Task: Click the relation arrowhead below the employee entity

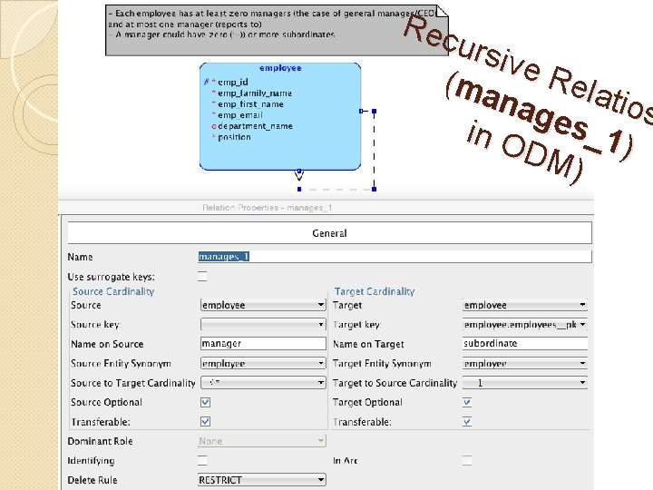Action: [x=299, y=175]
